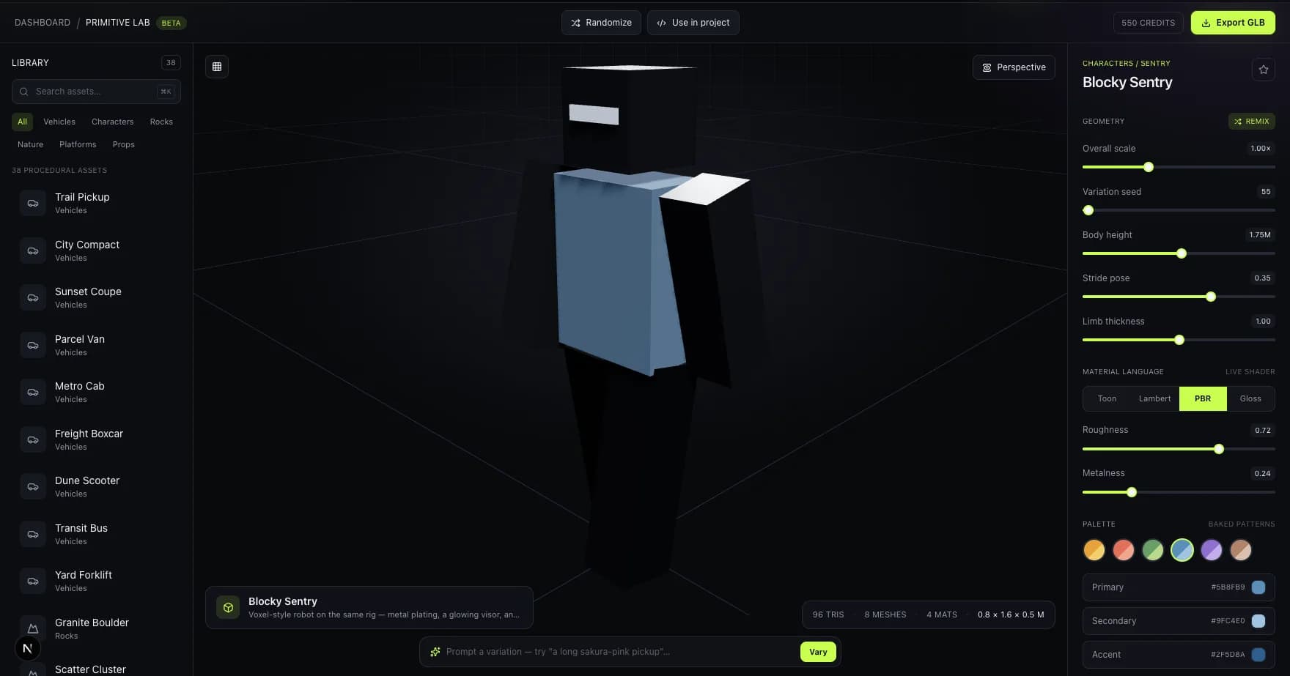1290x676 pixels.
Task: Switch material to Gloss shader
Action: point(1250,399)
